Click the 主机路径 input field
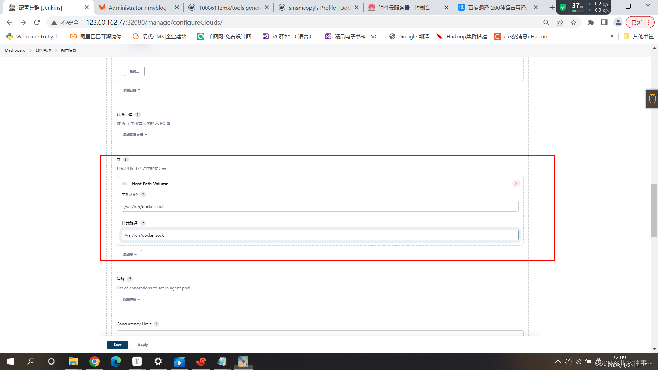The width and height of the screenshot is (658, 370). click(319, 207)
